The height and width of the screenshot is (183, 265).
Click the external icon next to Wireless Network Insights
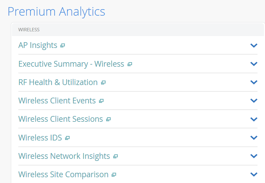(x=115, y=156)
